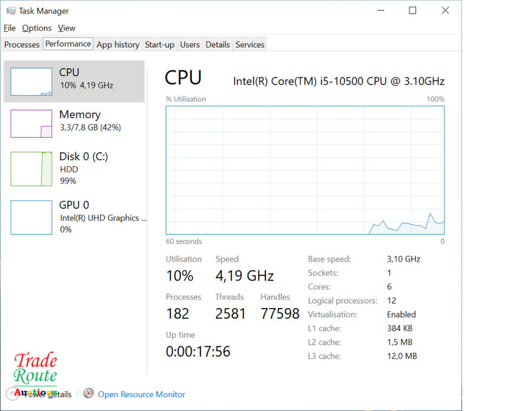Collapse view with Fewer details arrow
532x411 pixels.
tap(12, 394)
